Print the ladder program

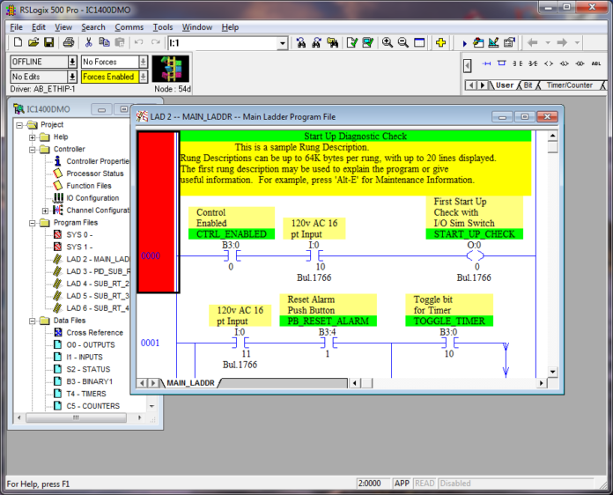69,42
